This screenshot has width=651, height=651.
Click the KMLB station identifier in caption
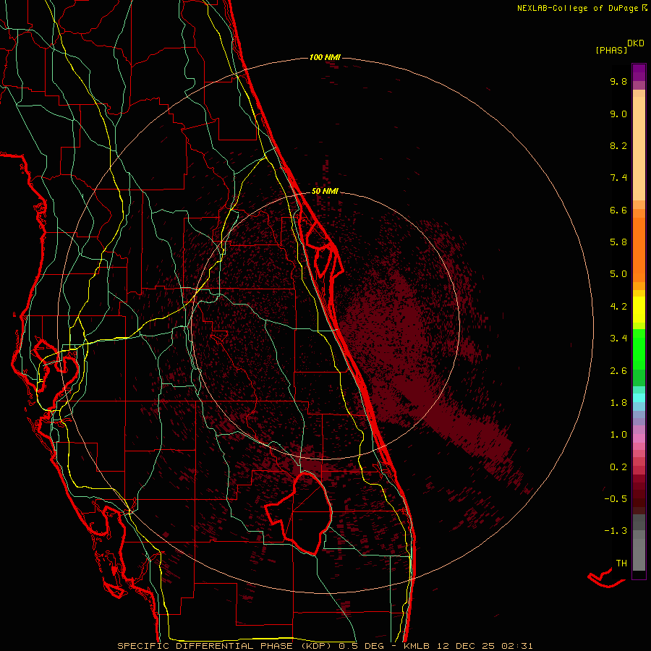[416, 646]
